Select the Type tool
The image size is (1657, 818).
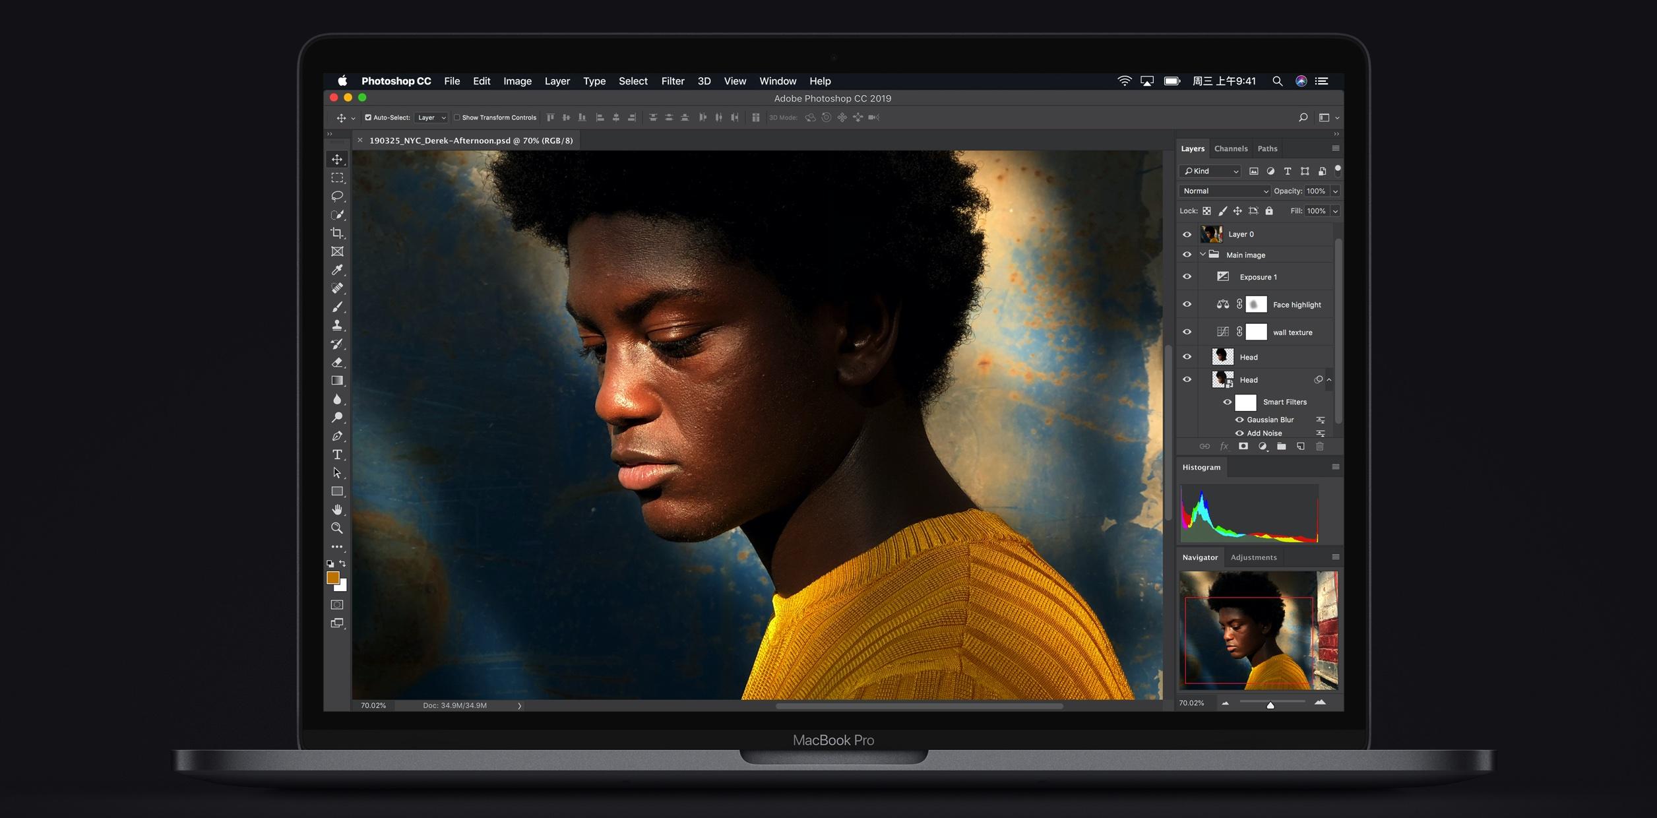point(338,455)
